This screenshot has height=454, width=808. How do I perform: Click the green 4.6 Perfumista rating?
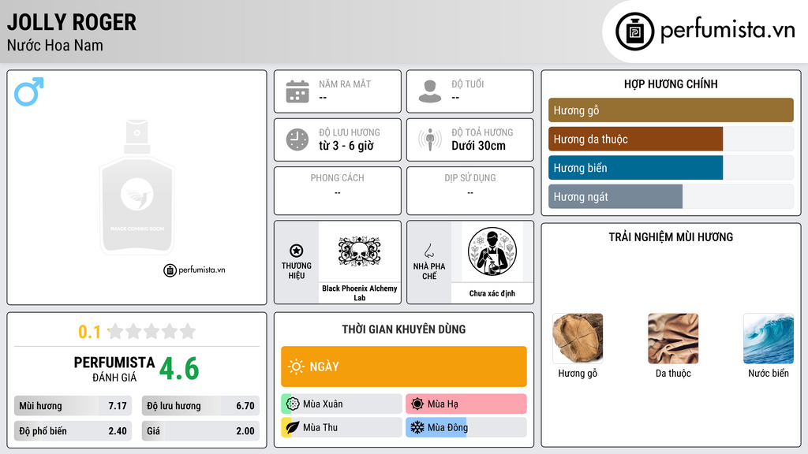point(179,369)
